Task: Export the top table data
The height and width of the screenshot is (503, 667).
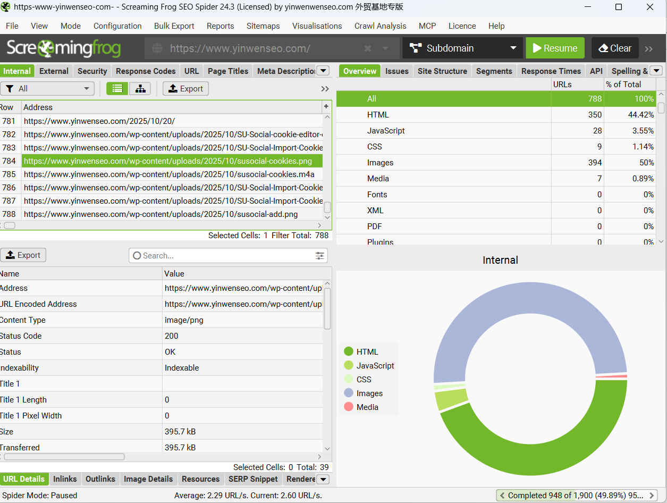Action: (x=185, y=89)
